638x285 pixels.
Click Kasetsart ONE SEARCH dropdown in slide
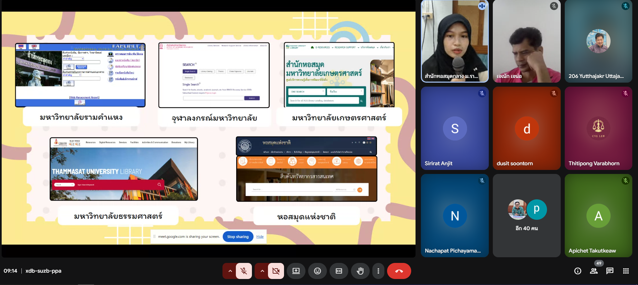pyautogui.click(x=307, y=91)
